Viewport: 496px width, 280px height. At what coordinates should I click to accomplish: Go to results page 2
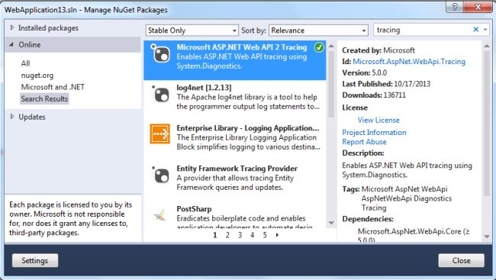pyautogui.click(x=227, y=235)
